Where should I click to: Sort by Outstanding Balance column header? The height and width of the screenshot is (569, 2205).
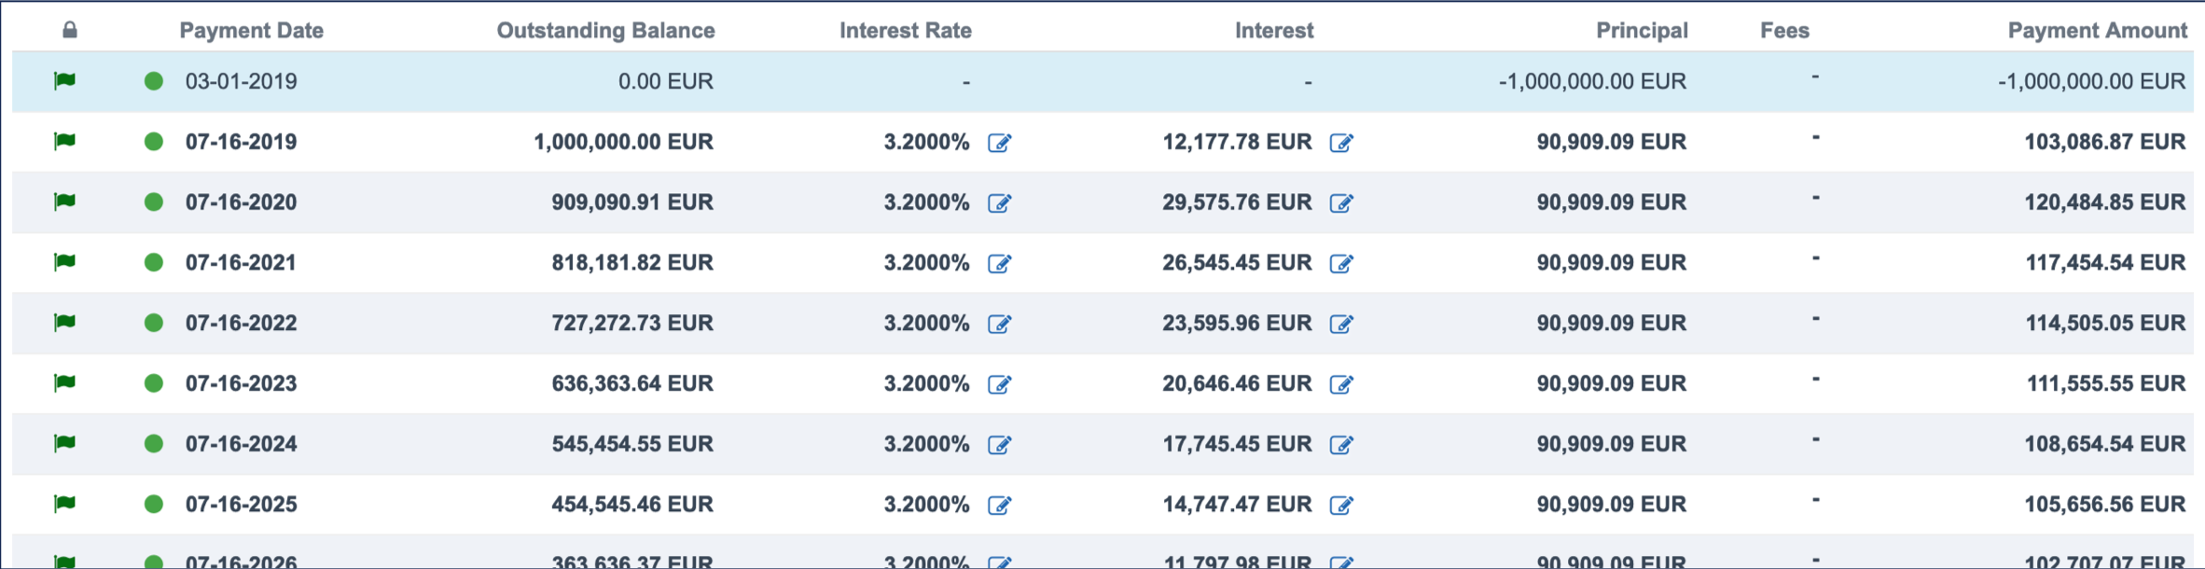pyautogui.click(x=605, y=31)
